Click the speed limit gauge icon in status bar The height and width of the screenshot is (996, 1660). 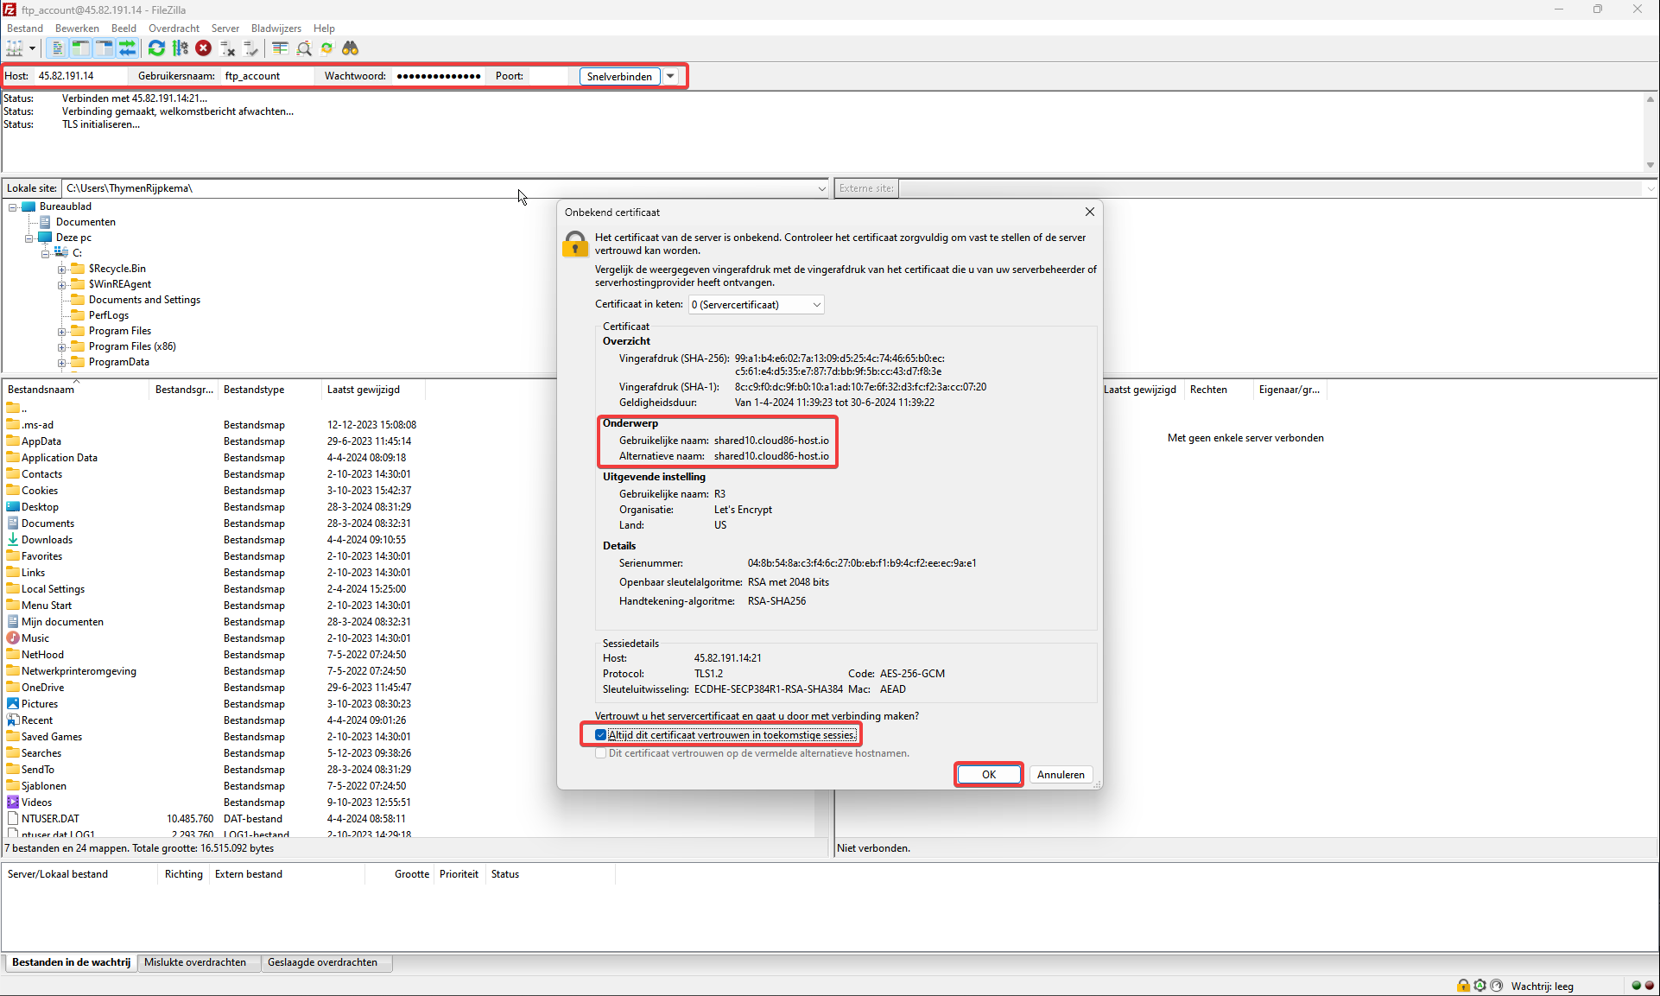tap(1496, 986)
